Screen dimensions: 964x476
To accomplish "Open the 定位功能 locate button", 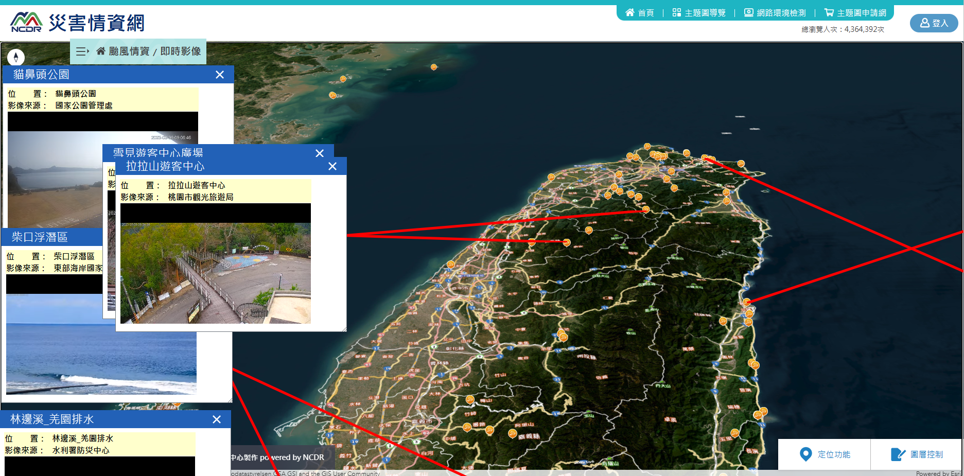I will [824, 454].
